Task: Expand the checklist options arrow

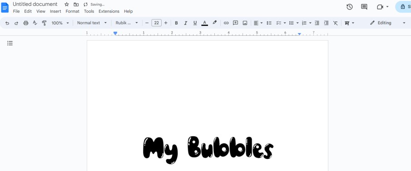Action: (x=285, y=23)
